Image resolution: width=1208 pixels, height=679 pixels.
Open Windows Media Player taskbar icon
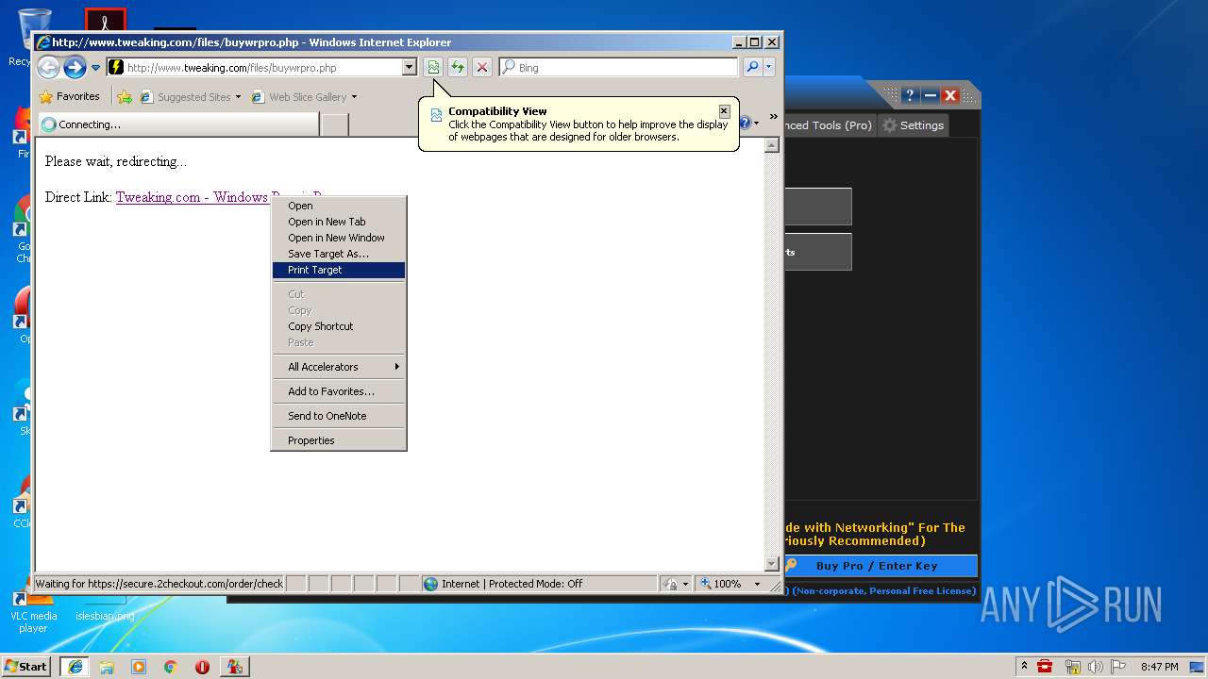click(x=139, y=666)
